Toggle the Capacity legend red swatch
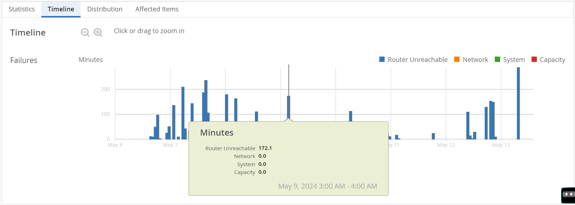The height and width of the screenshot is (205, 575). click(x=534, y=59)
